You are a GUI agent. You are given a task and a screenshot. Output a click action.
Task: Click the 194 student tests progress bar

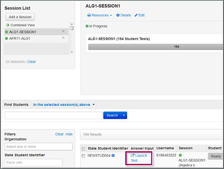pos(155,47)
